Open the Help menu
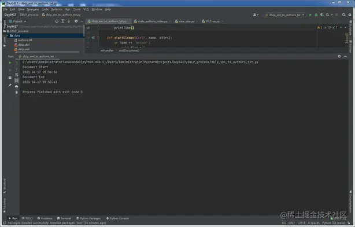 (108, 9)
